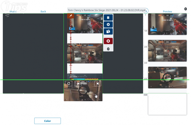191x125 pixels.
Task: Click the replay icon on the dragged clip
Action: click(x=68, y=83)
